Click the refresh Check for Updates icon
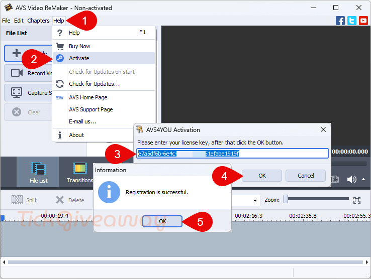The width and height of the screenshot is (371, 279). 60,84
